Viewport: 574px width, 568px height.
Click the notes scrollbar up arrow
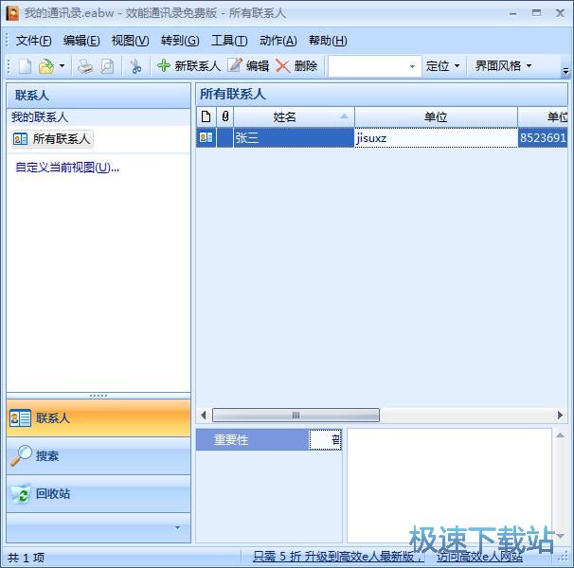560,435
